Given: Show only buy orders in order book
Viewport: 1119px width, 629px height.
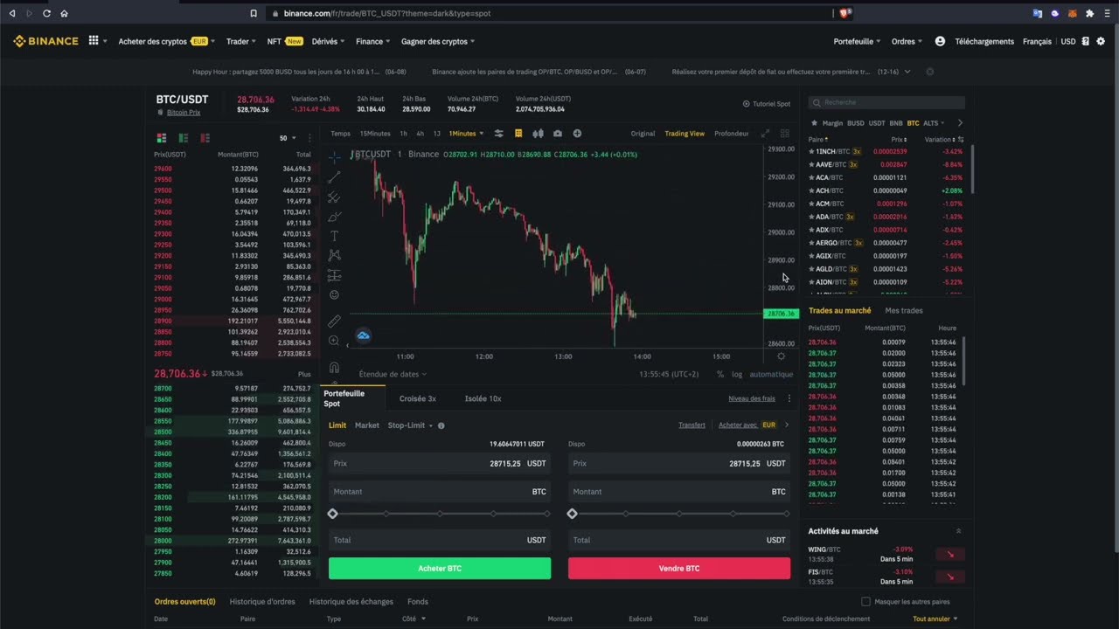Looking at the screenshot, I should (x=184, y=138).
